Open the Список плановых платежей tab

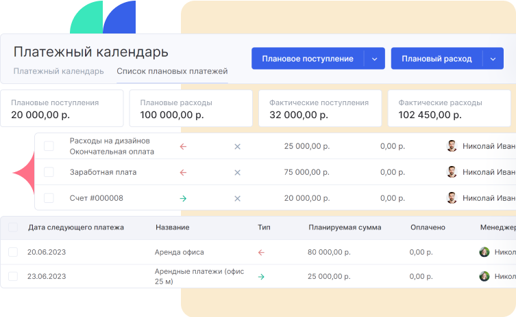click(x=172, y=71)
